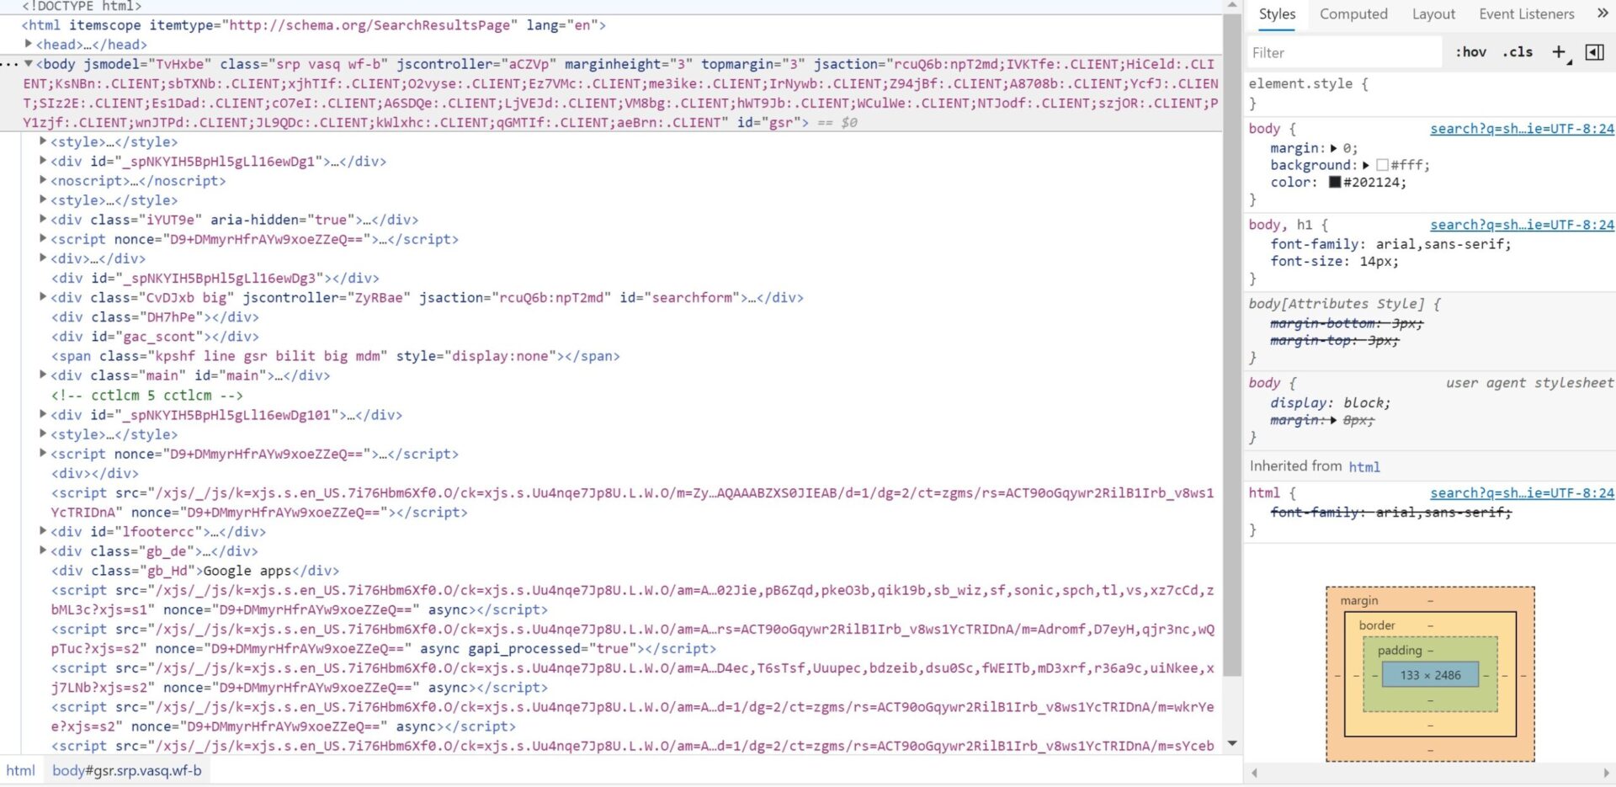Screen dimensions: 1616x787
Task: Click the #fff background color swatch
Action: coord(1381,165)
